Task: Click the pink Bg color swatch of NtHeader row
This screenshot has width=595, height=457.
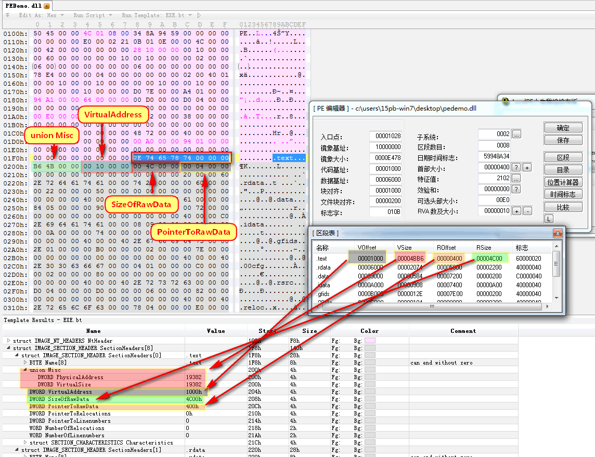Action: click(370, 341)
